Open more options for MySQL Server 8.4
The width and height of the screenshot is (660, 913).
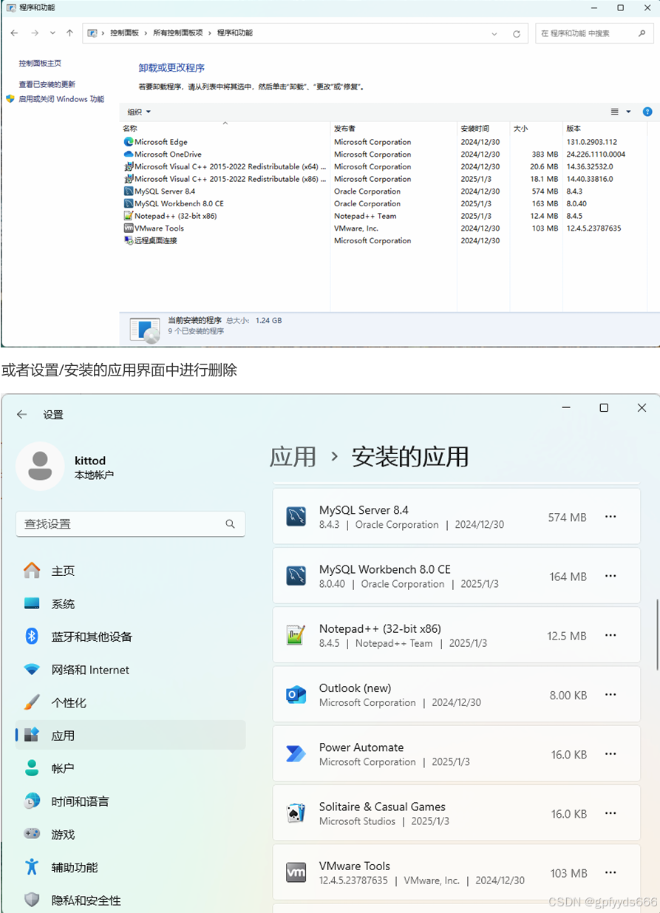pos(610,517)
